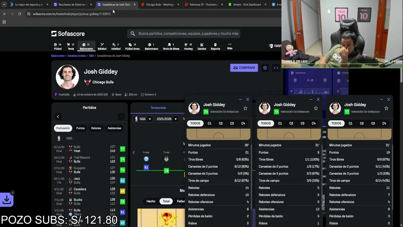The height and width of the screenshot is (227, 403).
Task: Select C3 in second Giddey popup (9 puntos)
Action: click(x=302, y=123)
